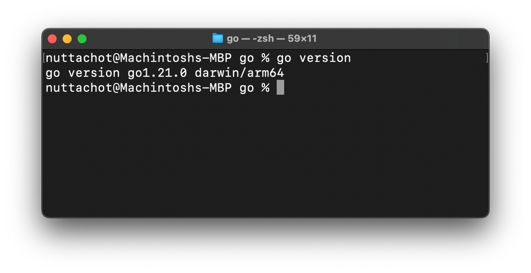Click the green full-screen window button
Viewport: 531px width, 273px height.
point(82,39)
